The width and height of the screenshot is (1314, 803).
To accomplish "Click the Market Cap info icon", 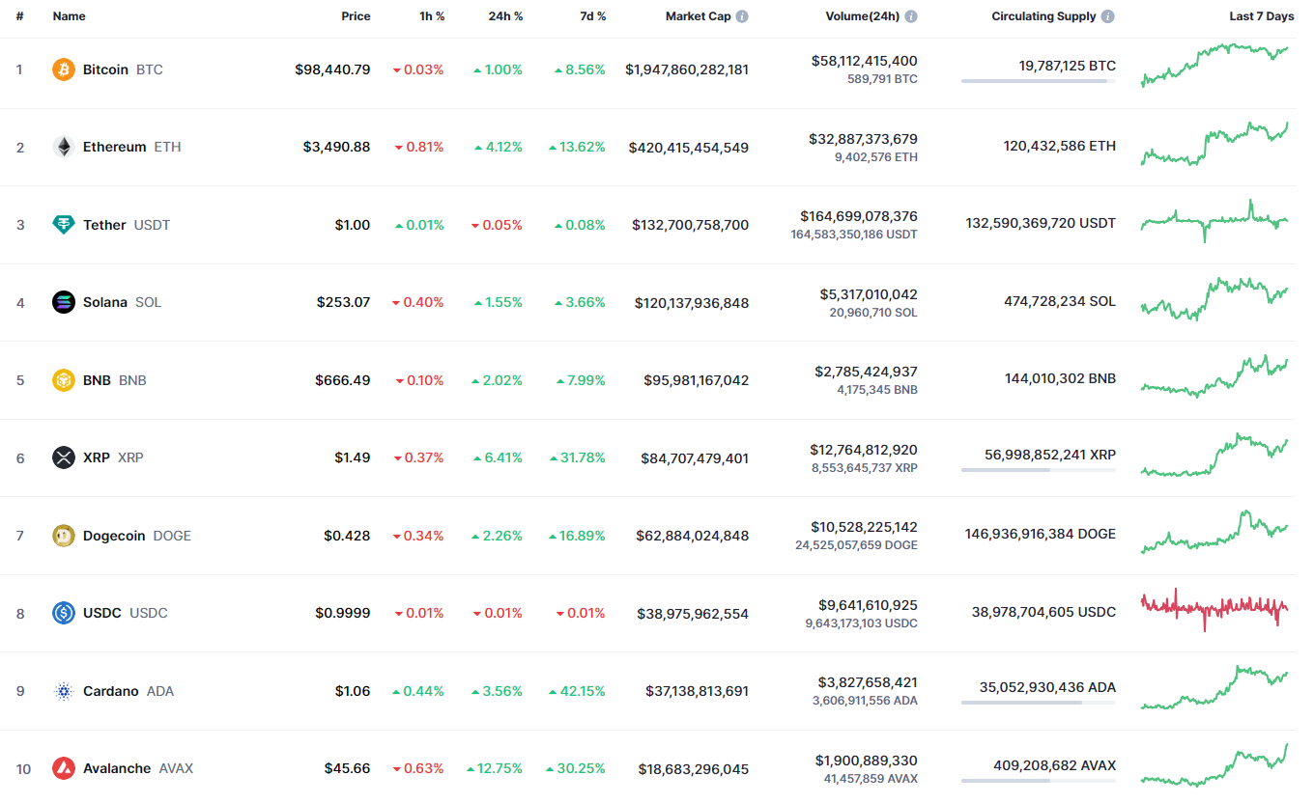I will 742,16.
